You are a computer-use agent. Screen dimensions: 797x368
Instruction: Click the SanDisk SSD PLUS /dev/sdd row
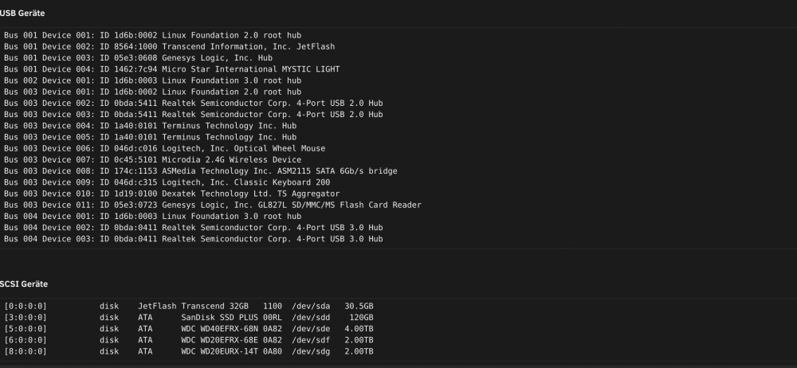click(x=189, y=318)
